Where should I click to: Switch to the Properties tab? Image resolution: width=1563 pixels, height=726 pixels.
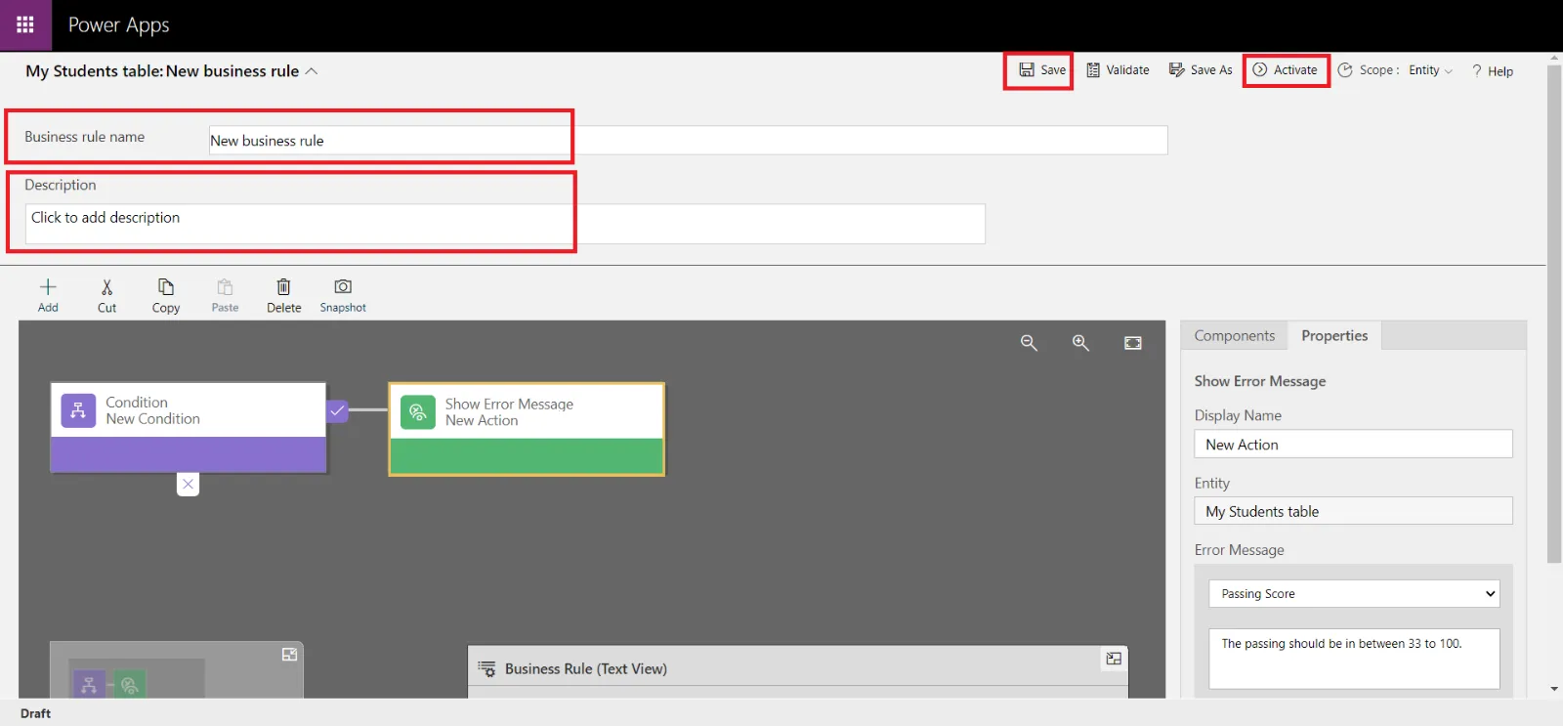(x=1334, y=335)
